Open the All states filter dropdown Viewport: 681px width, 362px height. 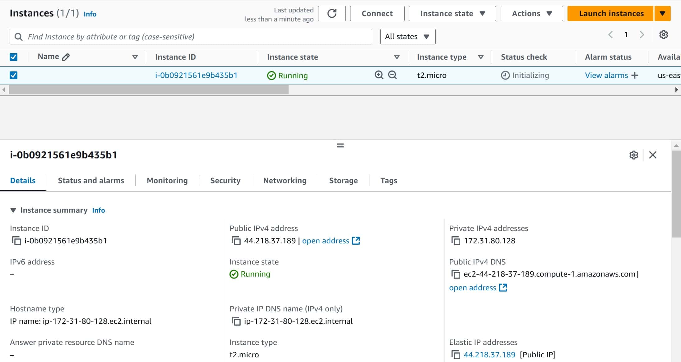pyautogui.click(x=407, y=36)
